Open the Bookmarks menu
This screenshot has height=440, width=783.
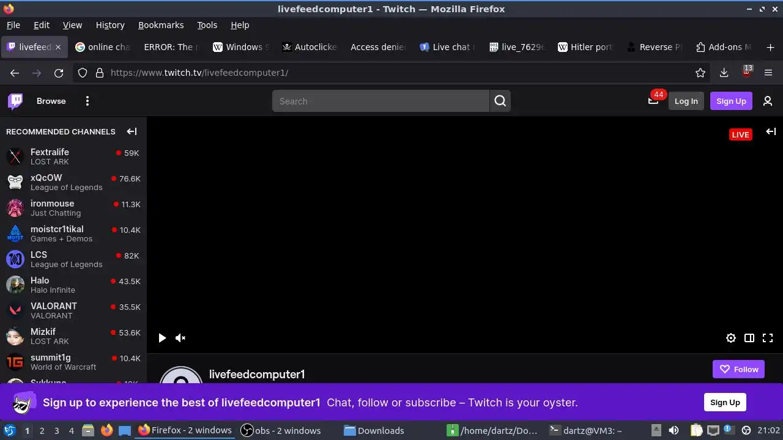[x=161, y=25]
